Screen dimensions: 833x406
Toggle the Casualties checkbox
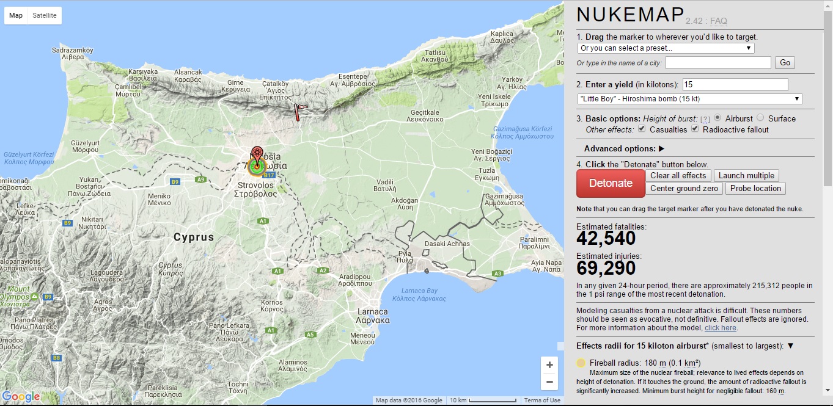[642, 129]
